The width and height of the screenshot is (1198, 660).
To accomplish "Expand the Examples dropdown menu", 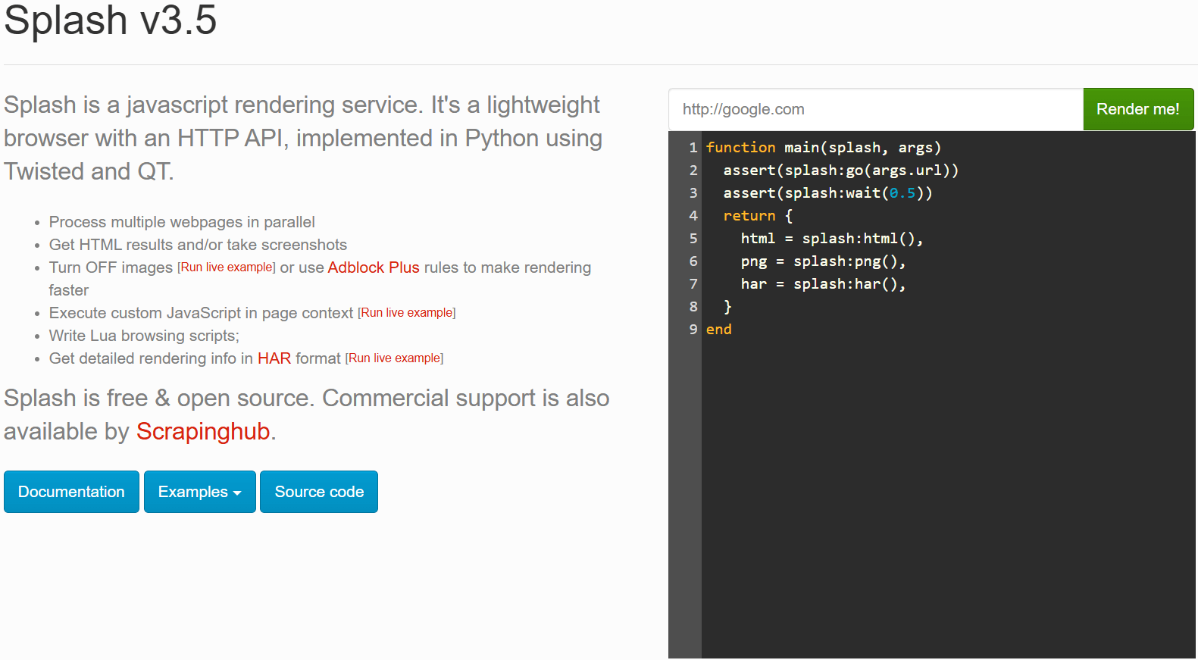I will [199, 492].
